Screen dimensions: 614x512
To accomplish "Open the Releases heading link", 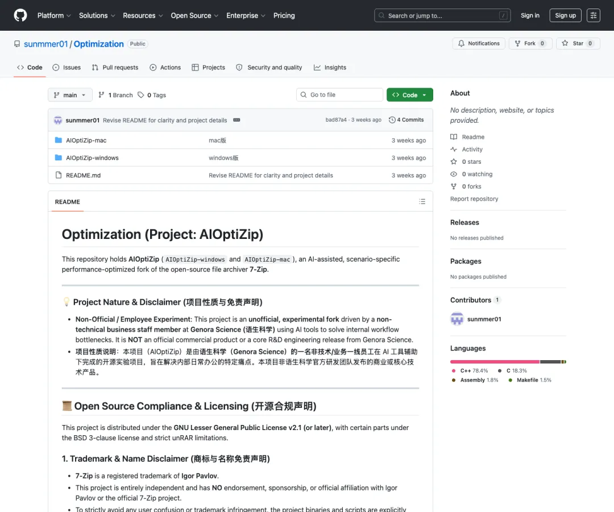I will point(464,222).
